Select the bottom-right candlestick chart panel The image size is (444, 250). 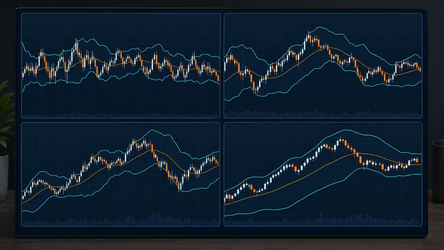click(x=323, y=174)
